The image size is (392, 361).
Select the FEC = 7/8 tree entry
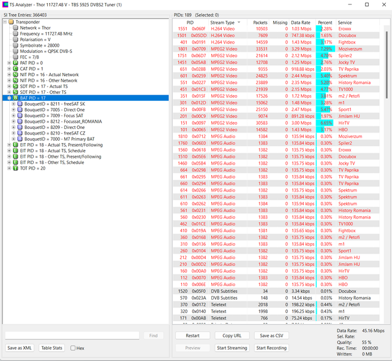pyautogui.click(x=29, y=57)
